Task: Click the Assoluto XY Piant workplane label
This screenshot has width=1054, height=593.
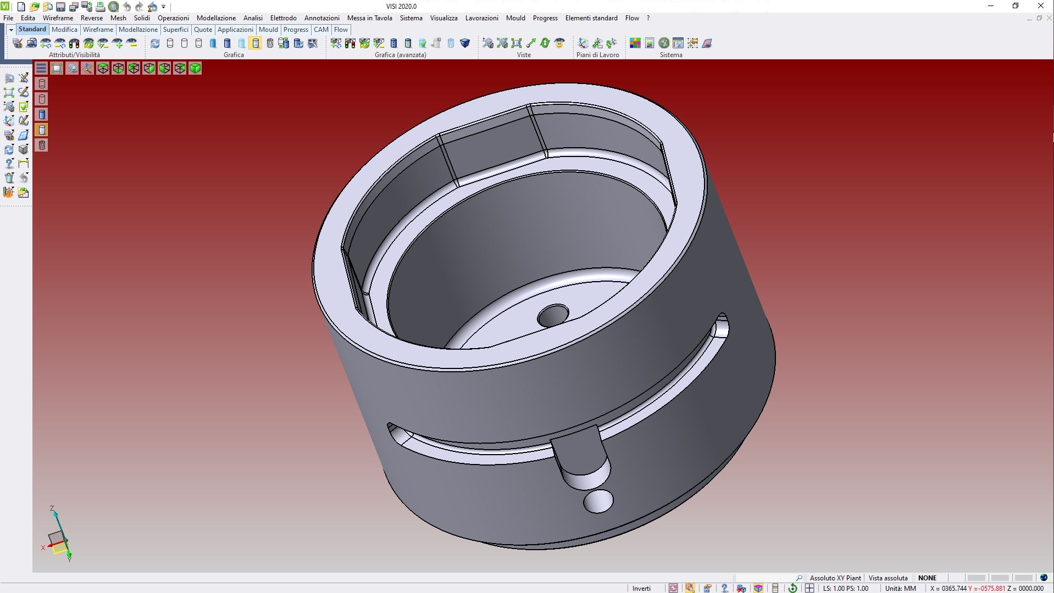Action: click(x=835, y=578)
